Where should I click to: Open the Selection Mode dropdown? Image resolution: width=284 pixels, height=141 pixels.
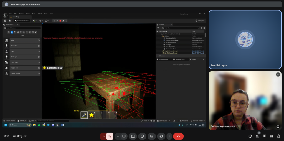coord(22,21)
